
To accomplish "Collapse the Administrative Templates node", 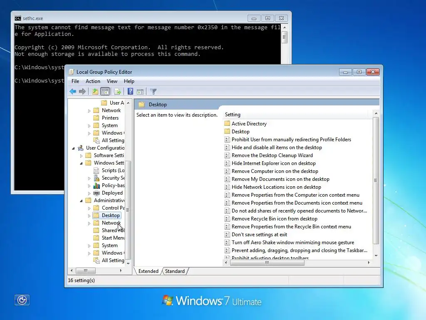I will [81, 200].
